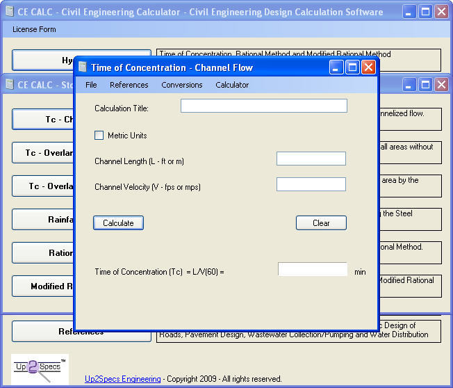Focus the Calculation Title input field
The height and width of the screenshot is (388, 453).
pos(264,106)
